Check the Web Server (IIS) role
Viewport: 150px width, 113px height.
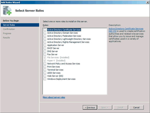45,76
